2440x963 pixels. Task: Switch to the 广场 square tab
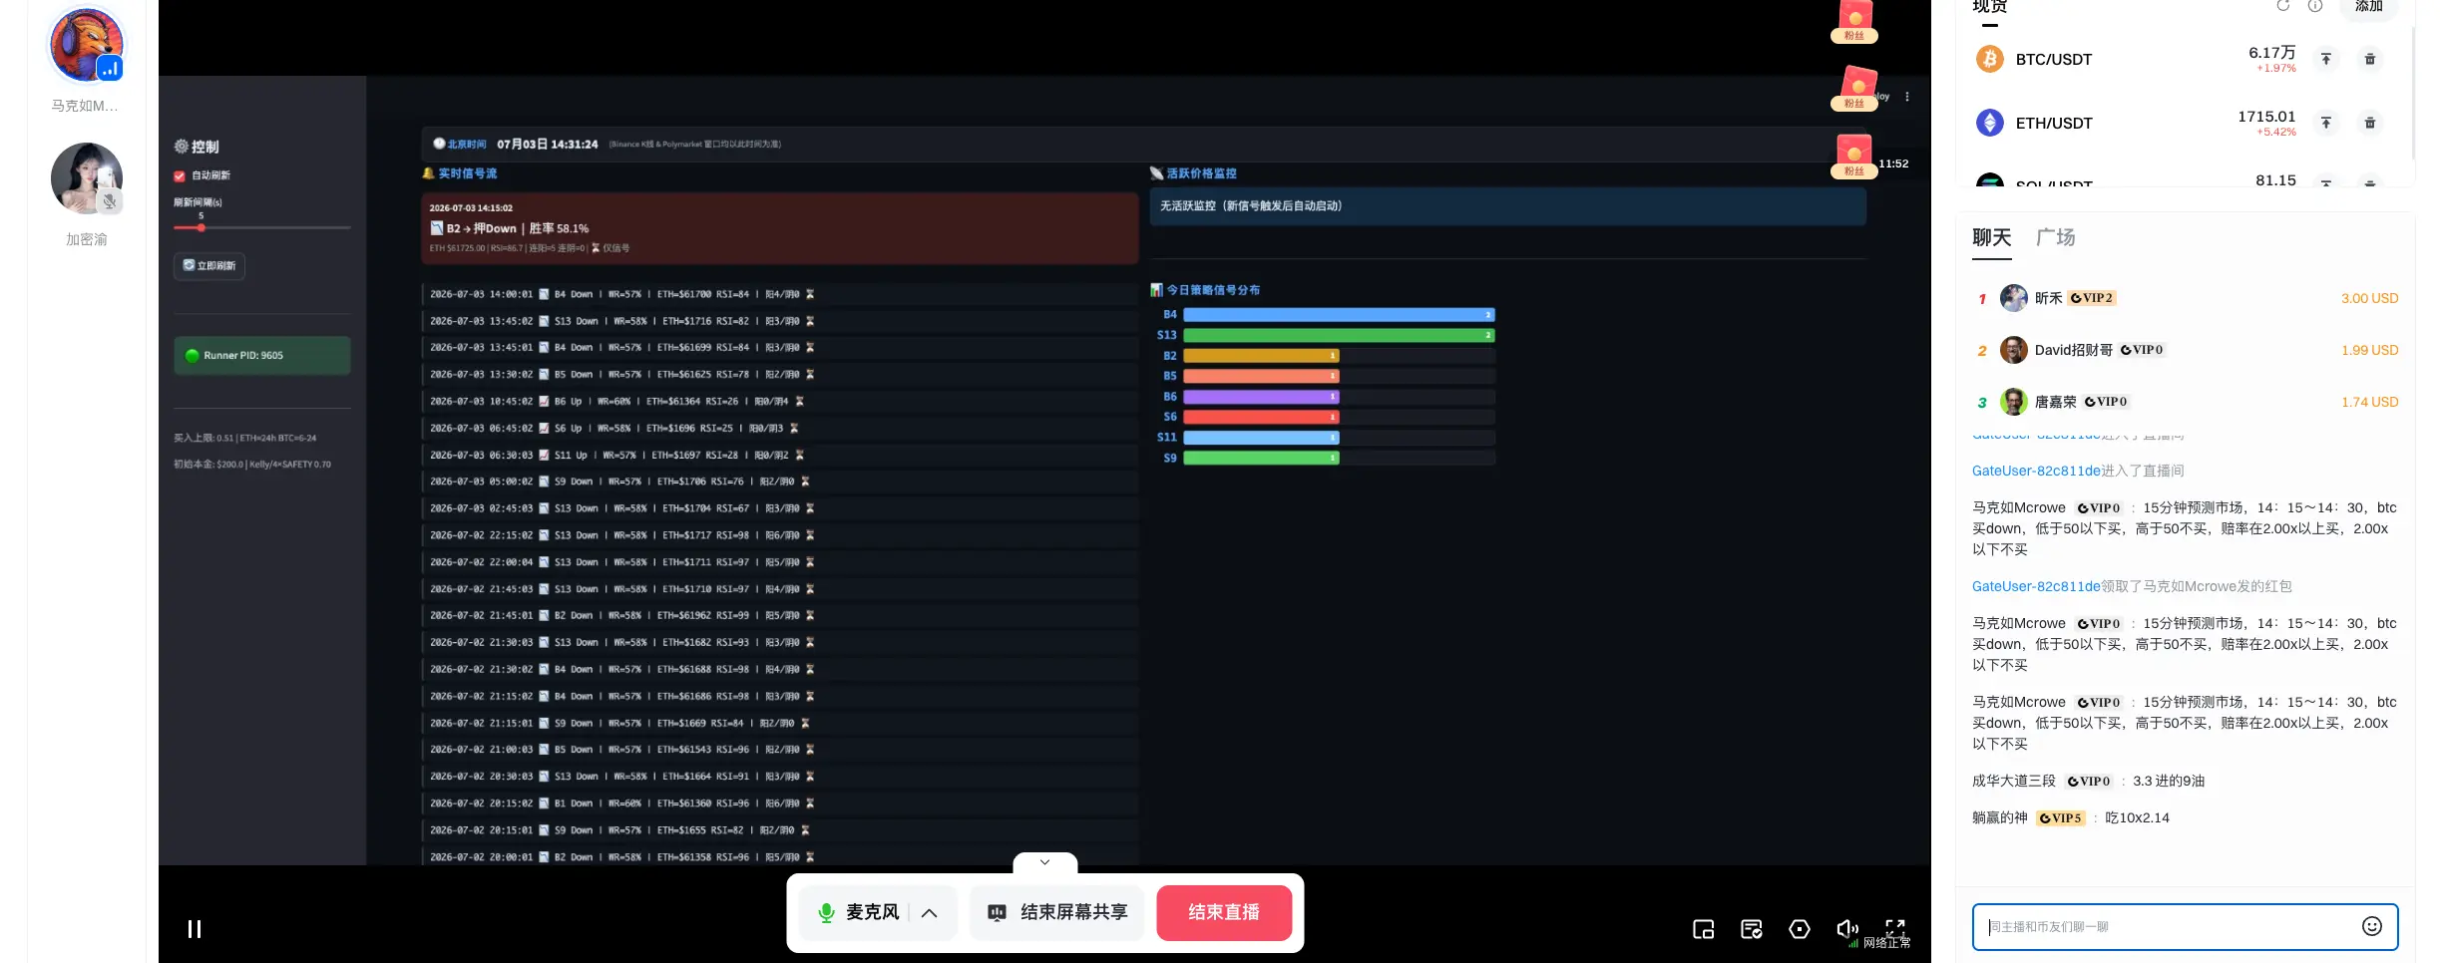(x=2055, y=237)
